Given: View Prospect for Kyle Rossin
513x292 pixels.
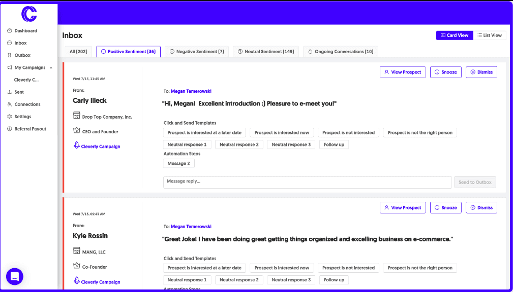Looking at the screenshot, I should [402, 207].
